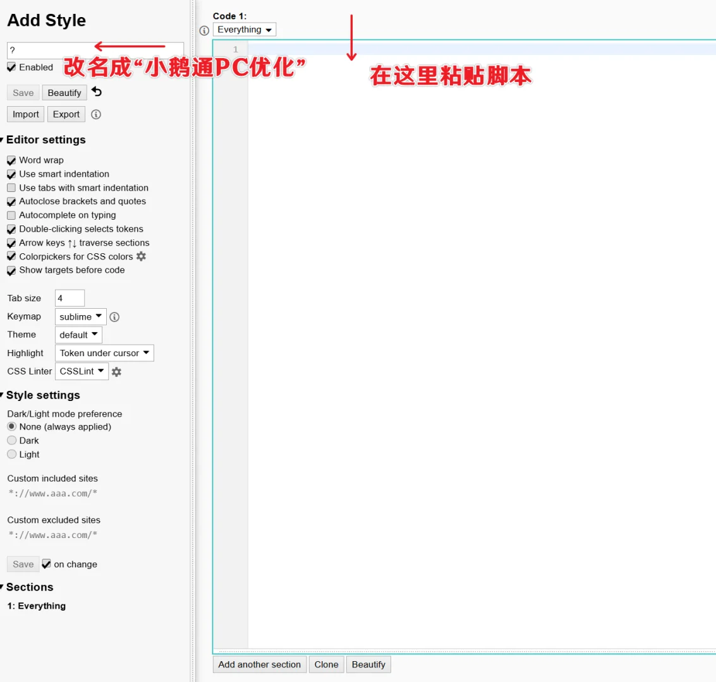Click the revert arrow beside Beautify

(x=95, y=92)
